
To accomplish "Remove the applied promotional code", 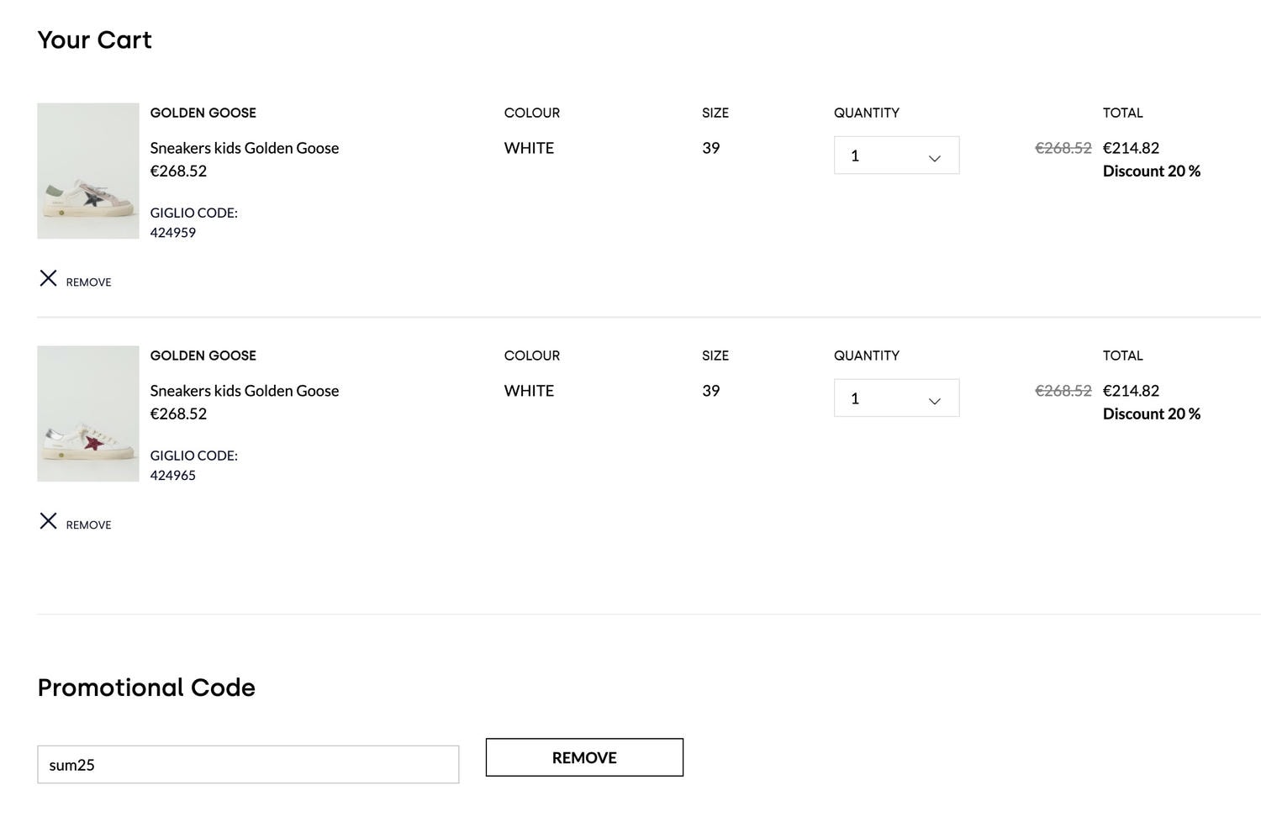I will tap(584, 757).
